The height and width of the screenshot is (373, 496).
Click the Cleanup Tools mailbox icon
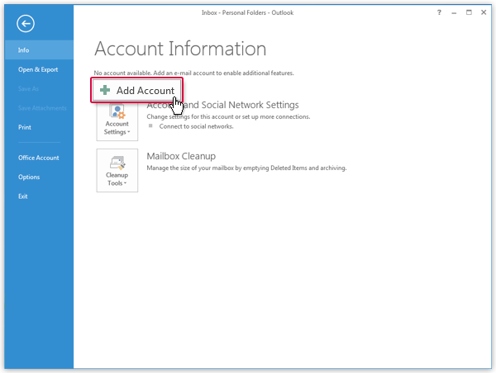(x=117, y=161)
